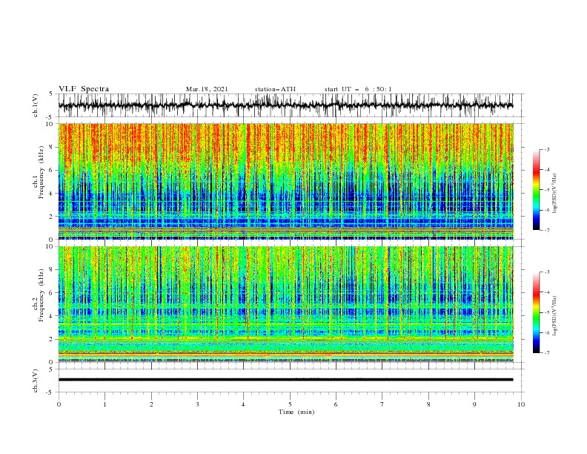Click time axis tick label '0'
Viewport: 587px width, 454px height.
click(59, 404)
